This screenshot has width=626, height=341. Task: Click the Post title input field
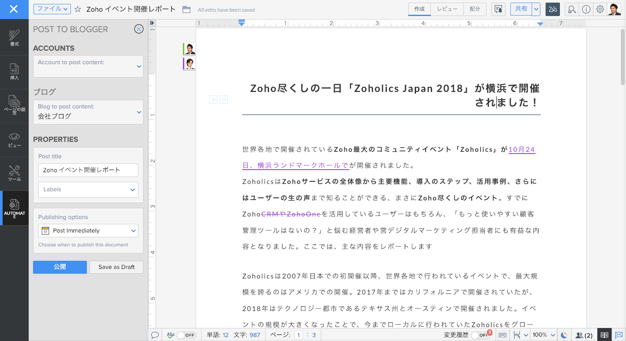(88, 170)
